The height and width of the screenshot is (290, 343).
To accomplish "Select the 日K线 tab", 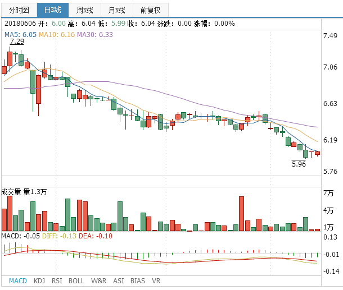I will click(x=53, y=10).
